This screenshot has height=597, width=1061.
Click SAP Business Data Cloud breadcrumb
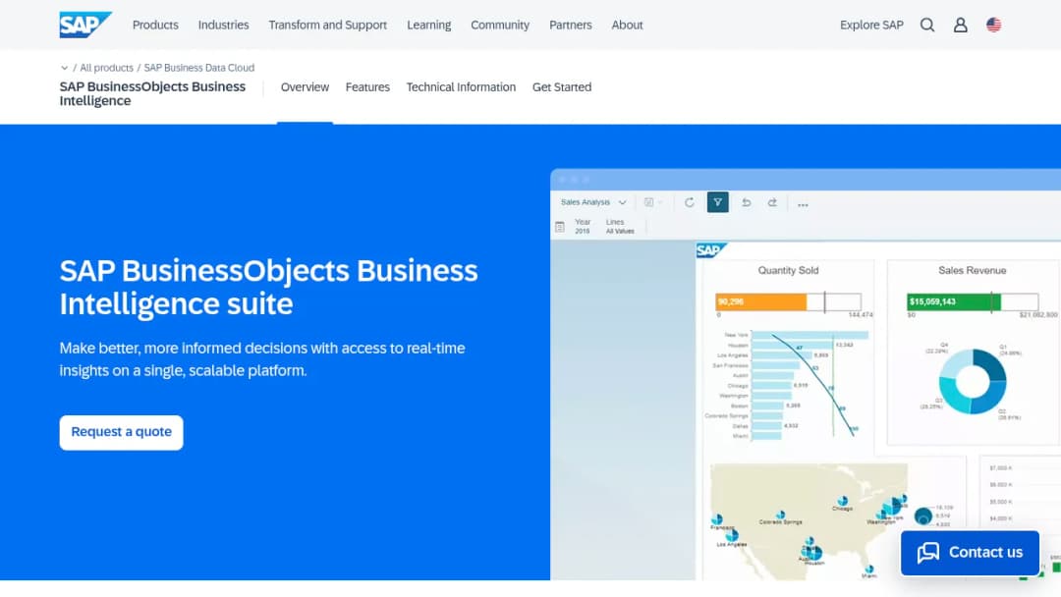(x=198, y=68)
